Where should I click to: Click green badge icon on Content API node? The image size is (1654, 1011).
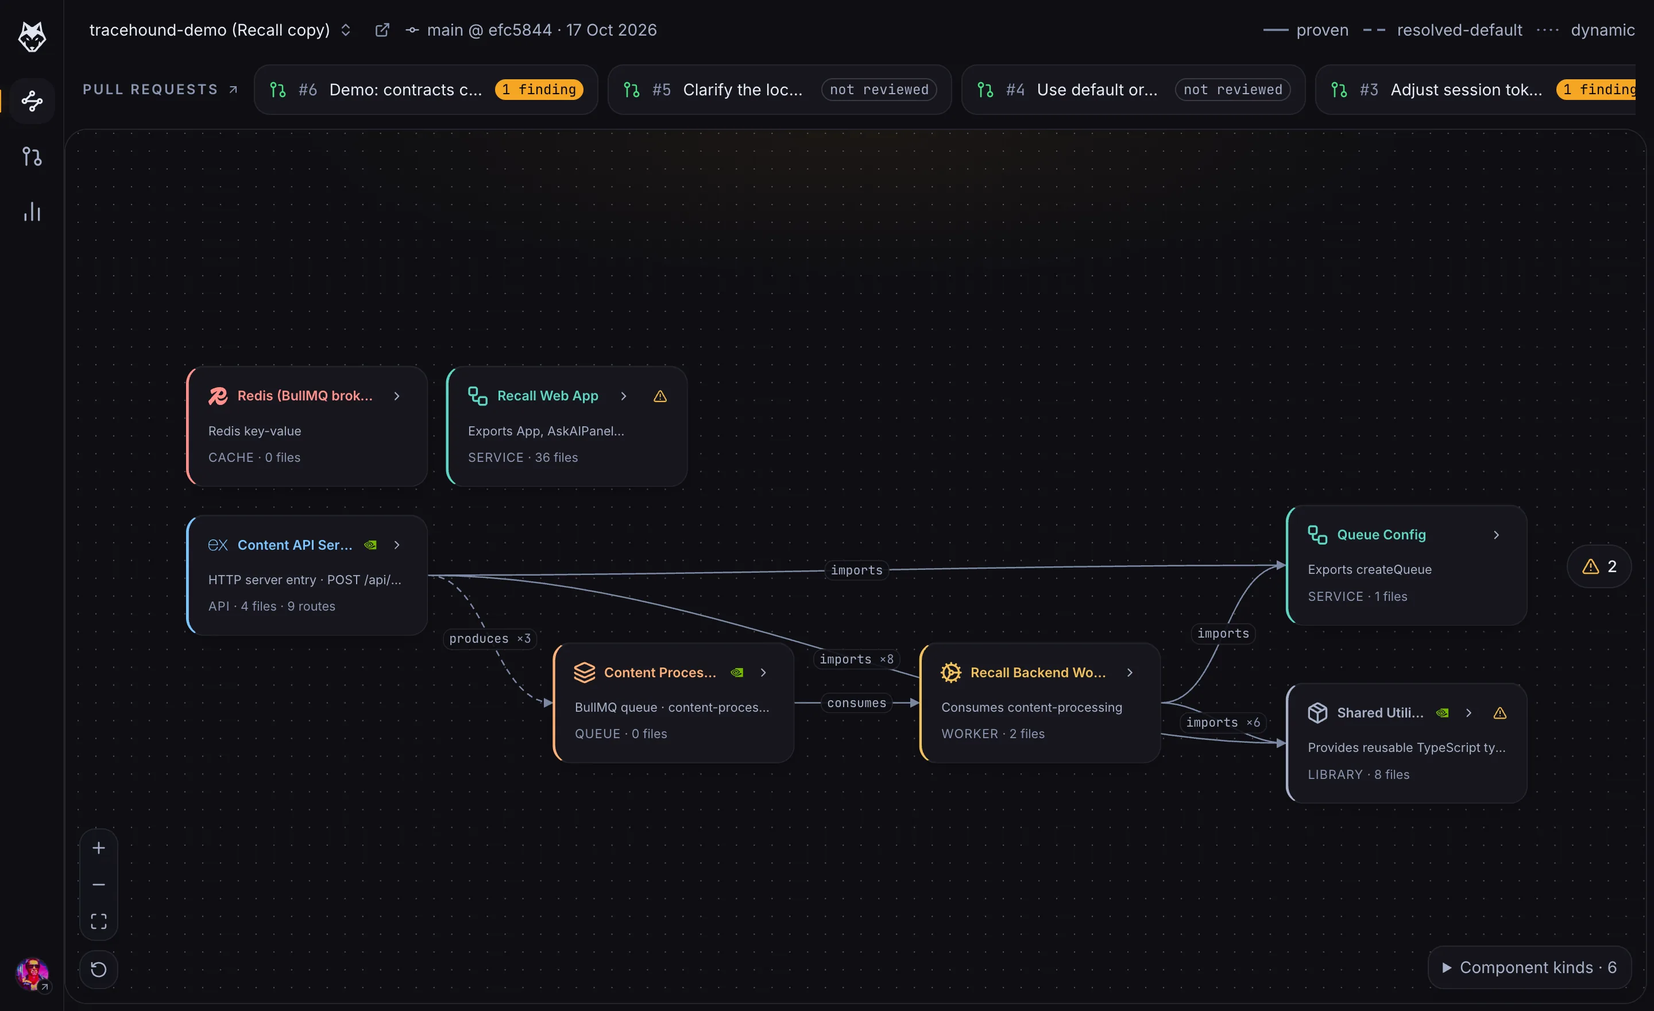pos(370,545)
